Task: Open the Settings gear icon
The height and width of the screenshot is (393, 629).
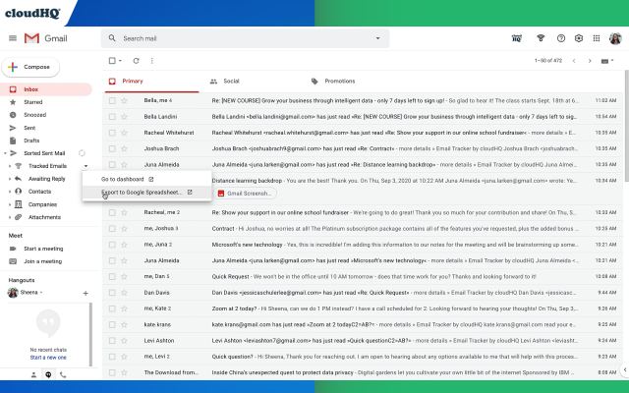Action: pyautogui.click(x=580, y=38)
